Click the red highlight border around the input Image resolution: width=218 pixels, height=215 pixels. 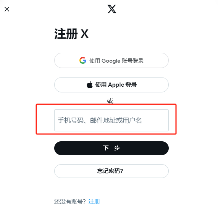[x=106, y=104]
